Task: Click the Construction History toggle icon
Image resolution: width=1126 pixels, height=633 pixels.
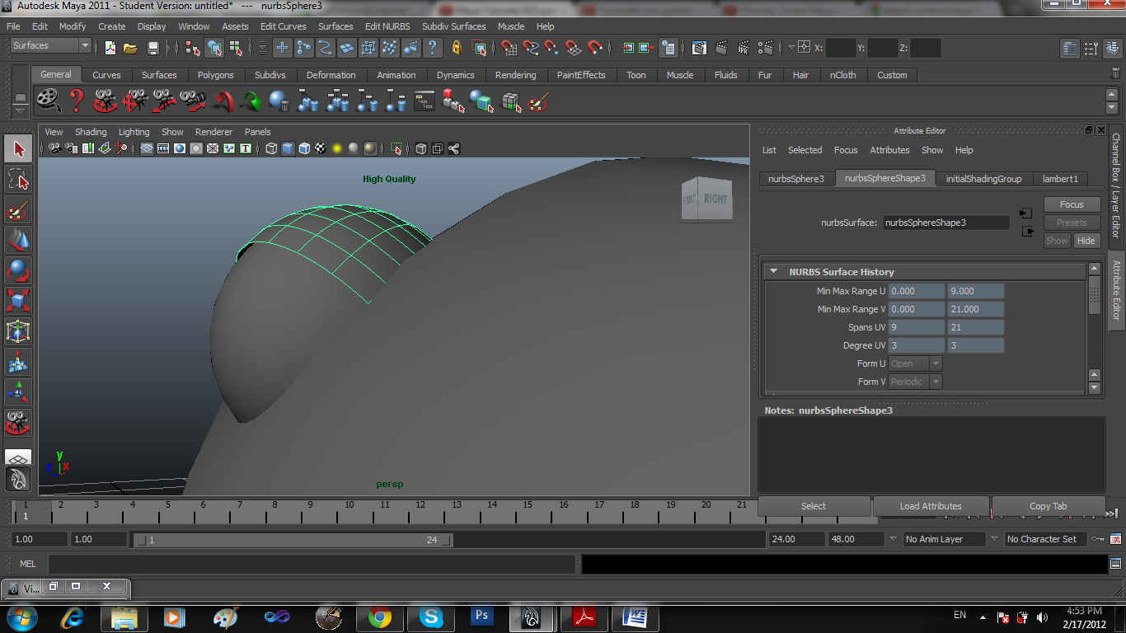Action: pyautogui.click(x=669, y=48)
